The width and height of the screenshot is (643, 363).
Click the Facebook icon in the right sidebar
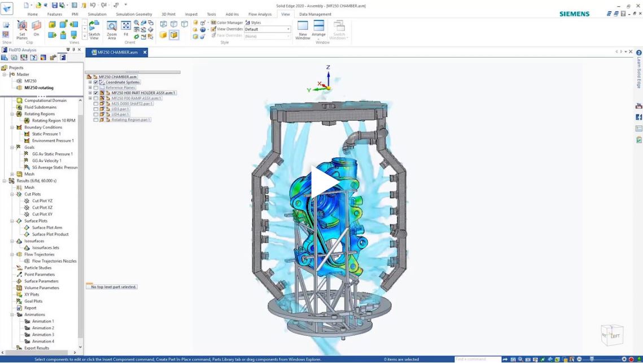(x=638, y=117)
